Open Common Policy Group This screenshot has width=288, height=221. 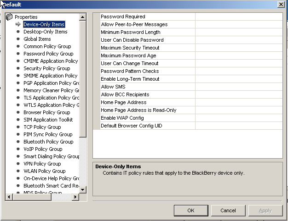pos(47,46)
